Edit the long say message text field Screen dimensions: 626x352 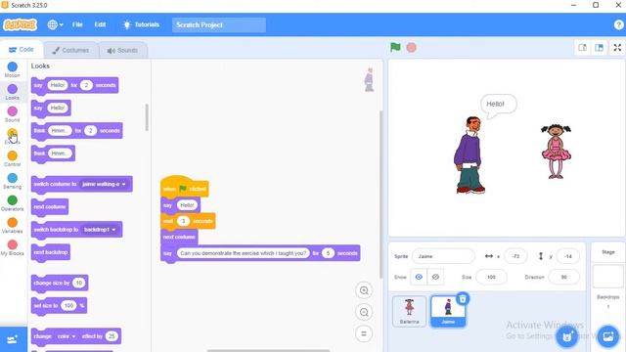tap(243, 253)
